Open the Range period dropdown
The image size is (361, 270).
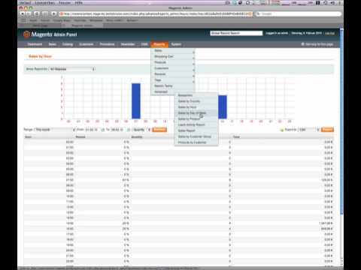[x=55, y=130]
